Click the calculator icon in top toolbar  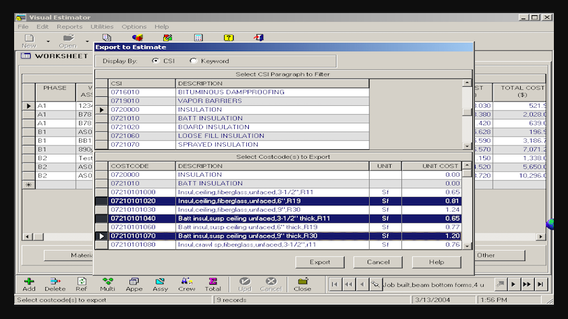198,38
